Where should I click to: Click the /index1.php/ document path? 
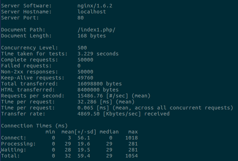97,30
